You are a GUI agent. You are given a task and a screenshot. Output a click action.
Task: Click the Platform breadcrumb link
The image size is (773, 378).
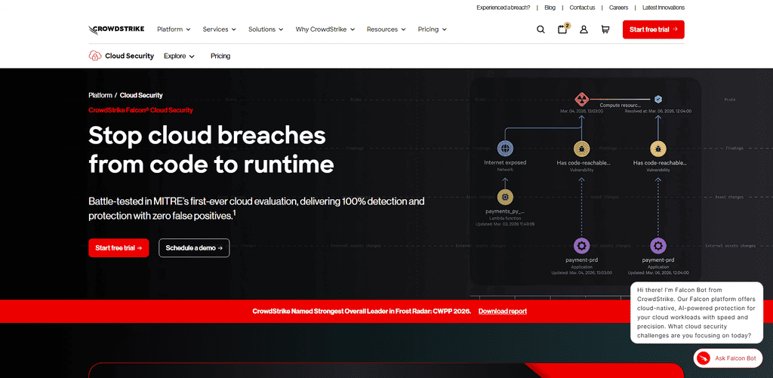pyautogui.click(x=100, y=95)
